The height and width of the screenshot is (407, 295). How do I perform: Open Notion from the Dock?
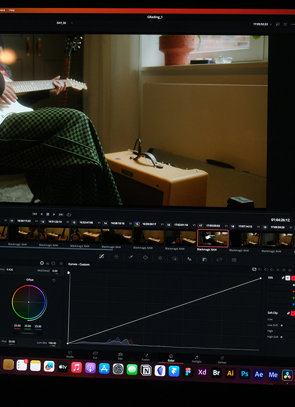pos(146,370)
